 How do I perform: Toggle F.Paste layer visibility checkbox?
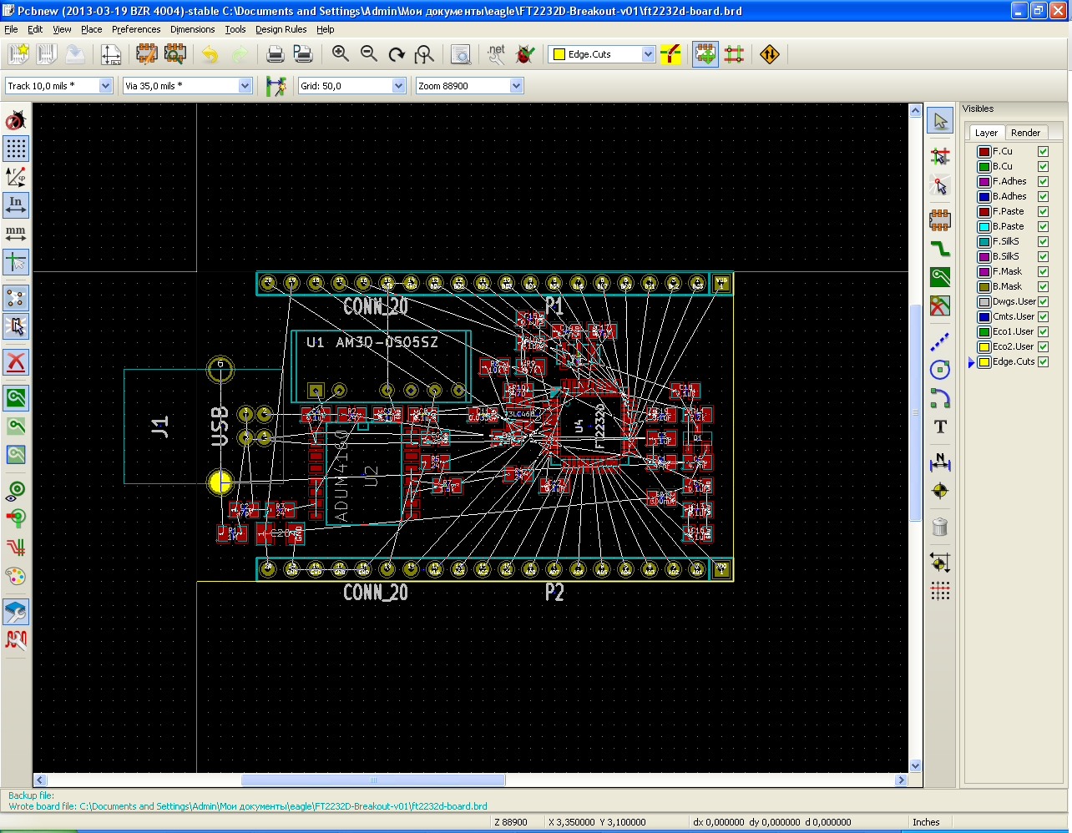point(1043,211)
